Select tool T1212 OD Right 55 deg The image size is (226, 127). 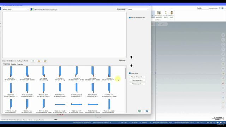click(60, 73)
